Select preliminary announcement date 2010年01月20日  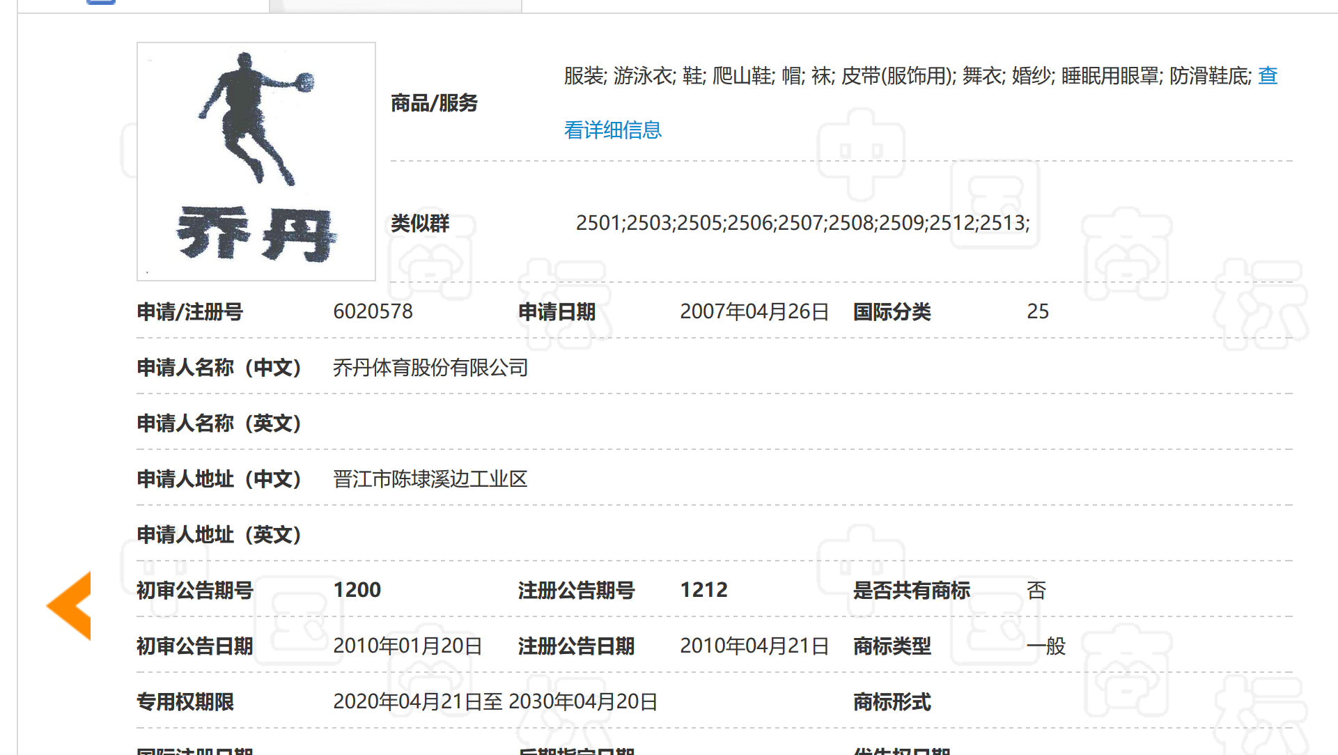[x=407, y=646]
